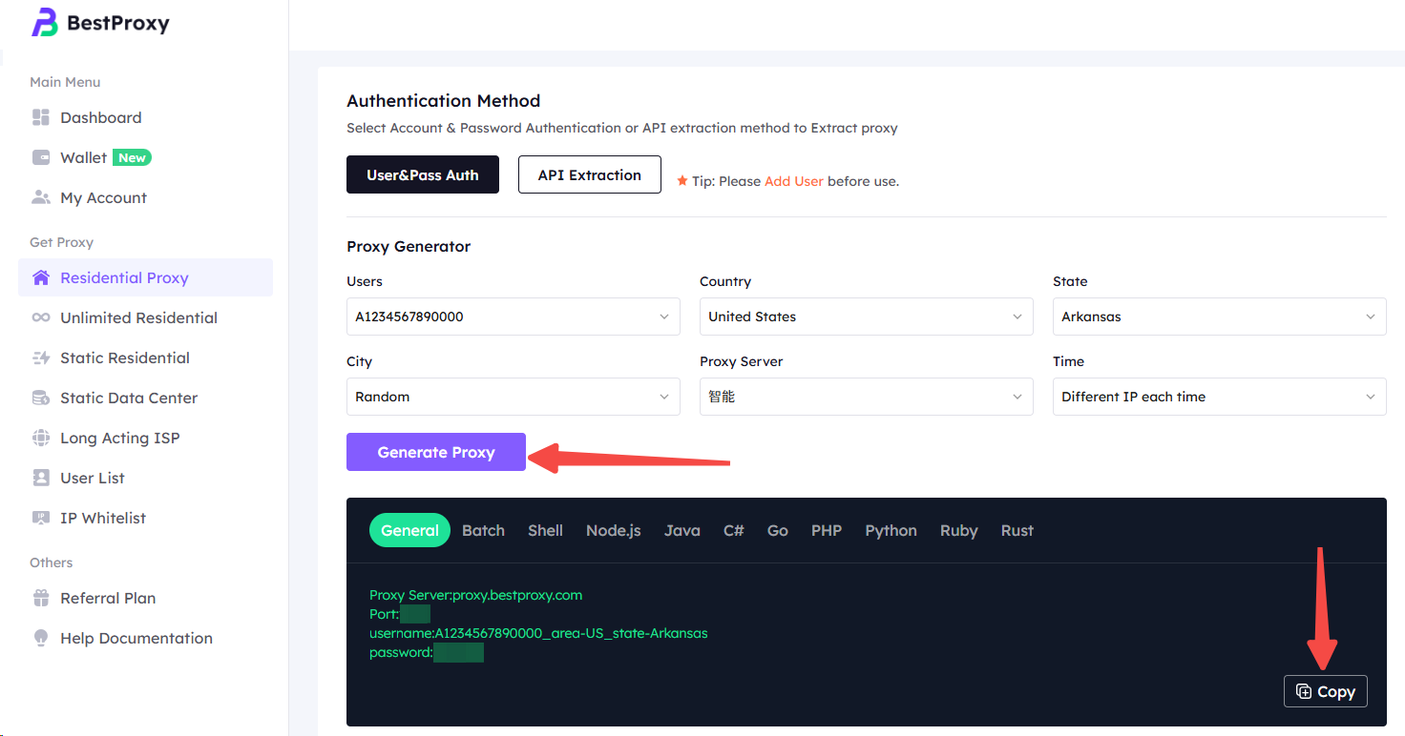Switch to API Extraction method
Viewport: 1405px width, 736px height.
point(589,174)
